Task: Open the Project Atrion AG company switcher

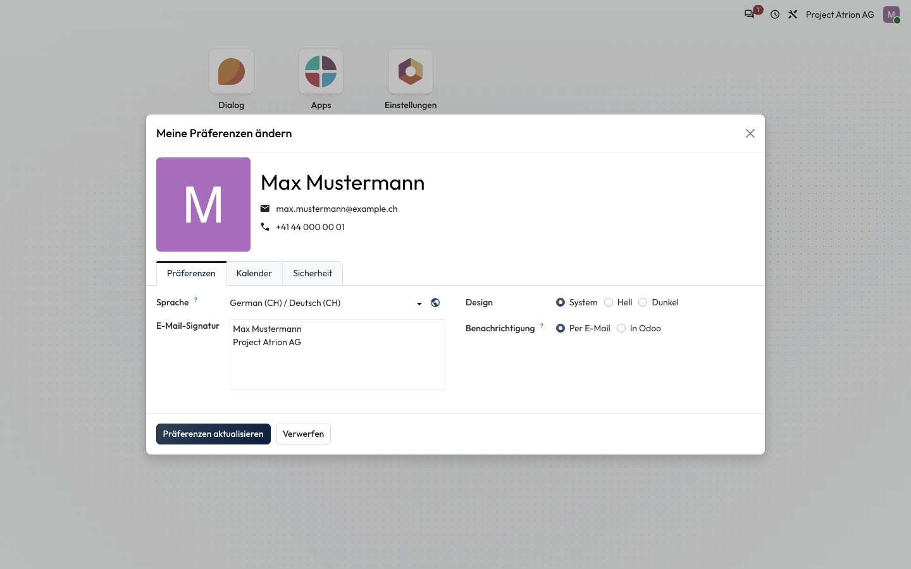Action: tap(840, 15)
